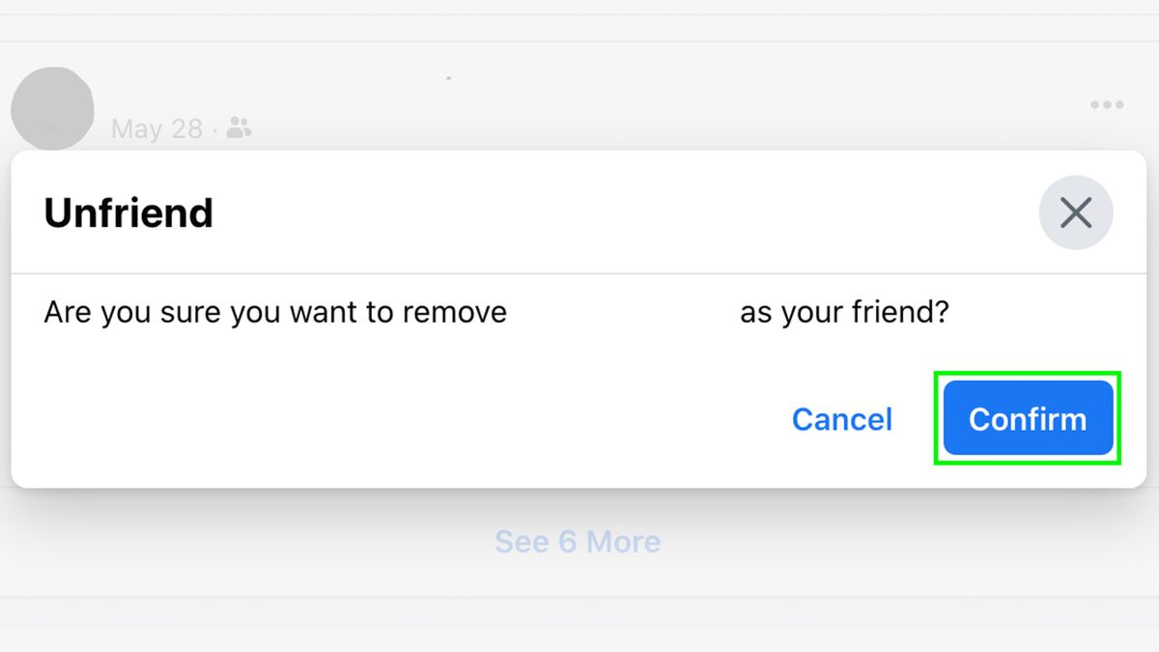Click the friends audience icon beside May 28
Viewport: 1159px width, 652px height.
[x=241, y=128]
